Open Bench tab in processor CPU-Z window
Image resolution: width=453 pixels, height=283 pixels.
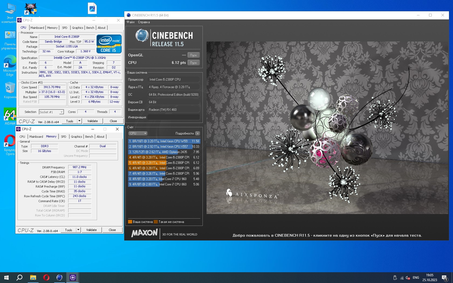[x=90, y=28]
